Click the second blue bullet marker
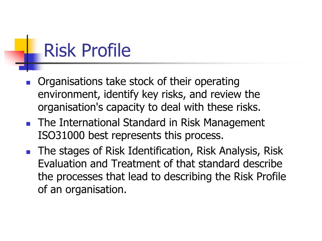322x241 pixels. pyautogui.click(x=28, y=124)
